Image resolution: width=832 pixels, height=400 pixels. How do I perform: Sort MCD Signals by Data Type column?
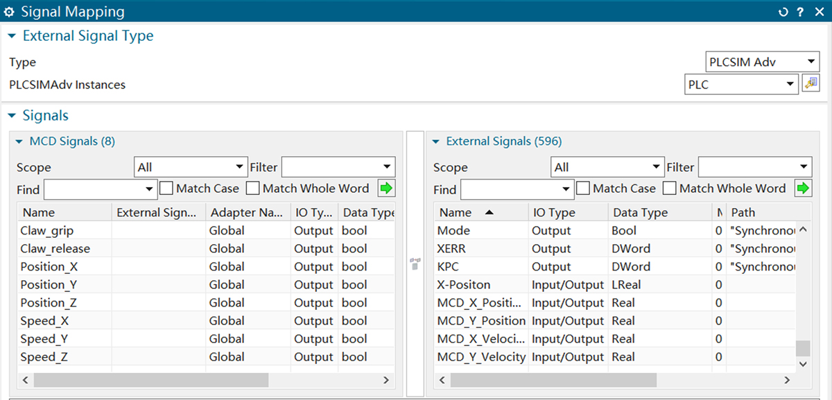click(x=367, y=212)
